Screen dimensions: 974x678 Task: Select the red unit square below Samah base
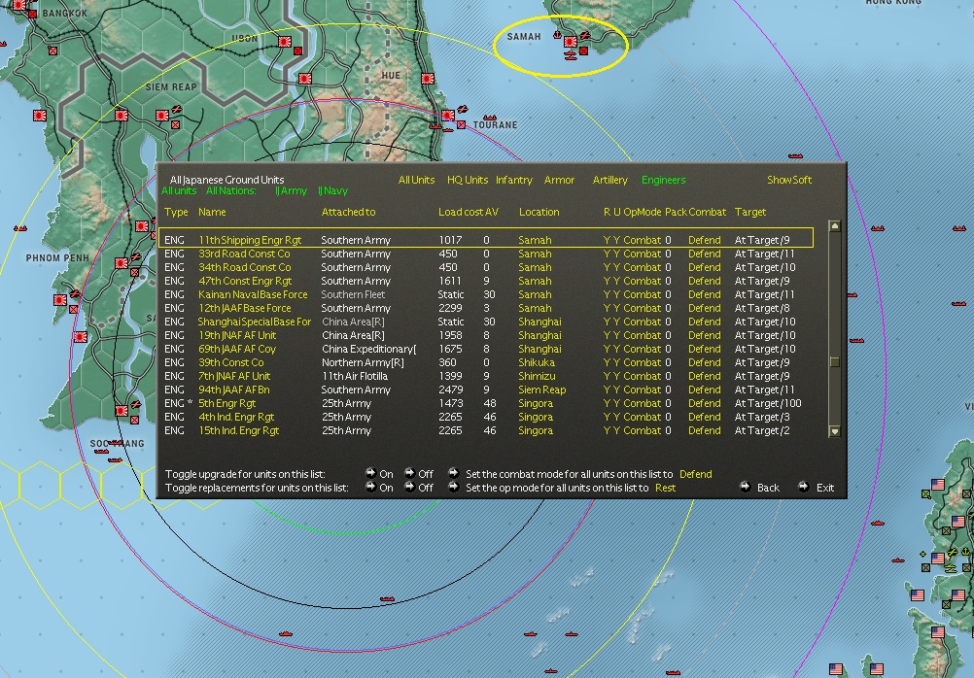pyautogui.click(x=583, y=51)
